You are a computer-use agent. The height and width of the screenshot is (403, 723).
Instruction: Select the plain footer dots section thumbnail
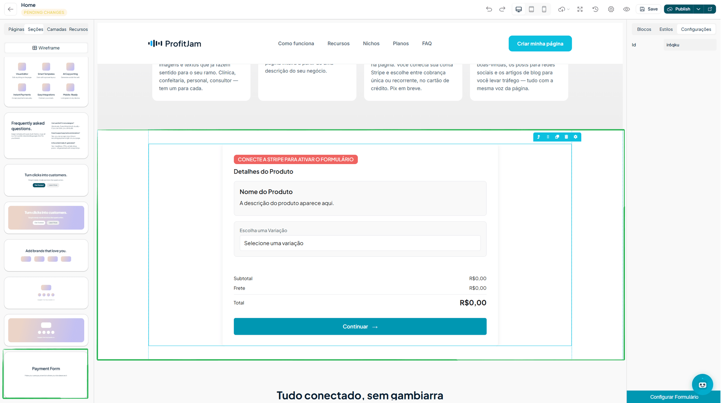46,293
